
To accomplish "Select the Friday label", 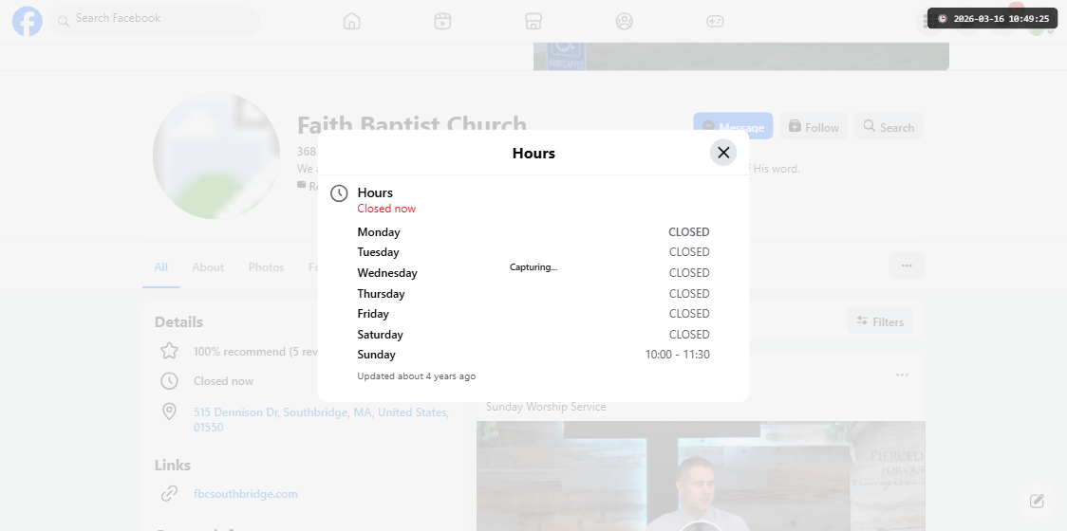I will (373, 314).
